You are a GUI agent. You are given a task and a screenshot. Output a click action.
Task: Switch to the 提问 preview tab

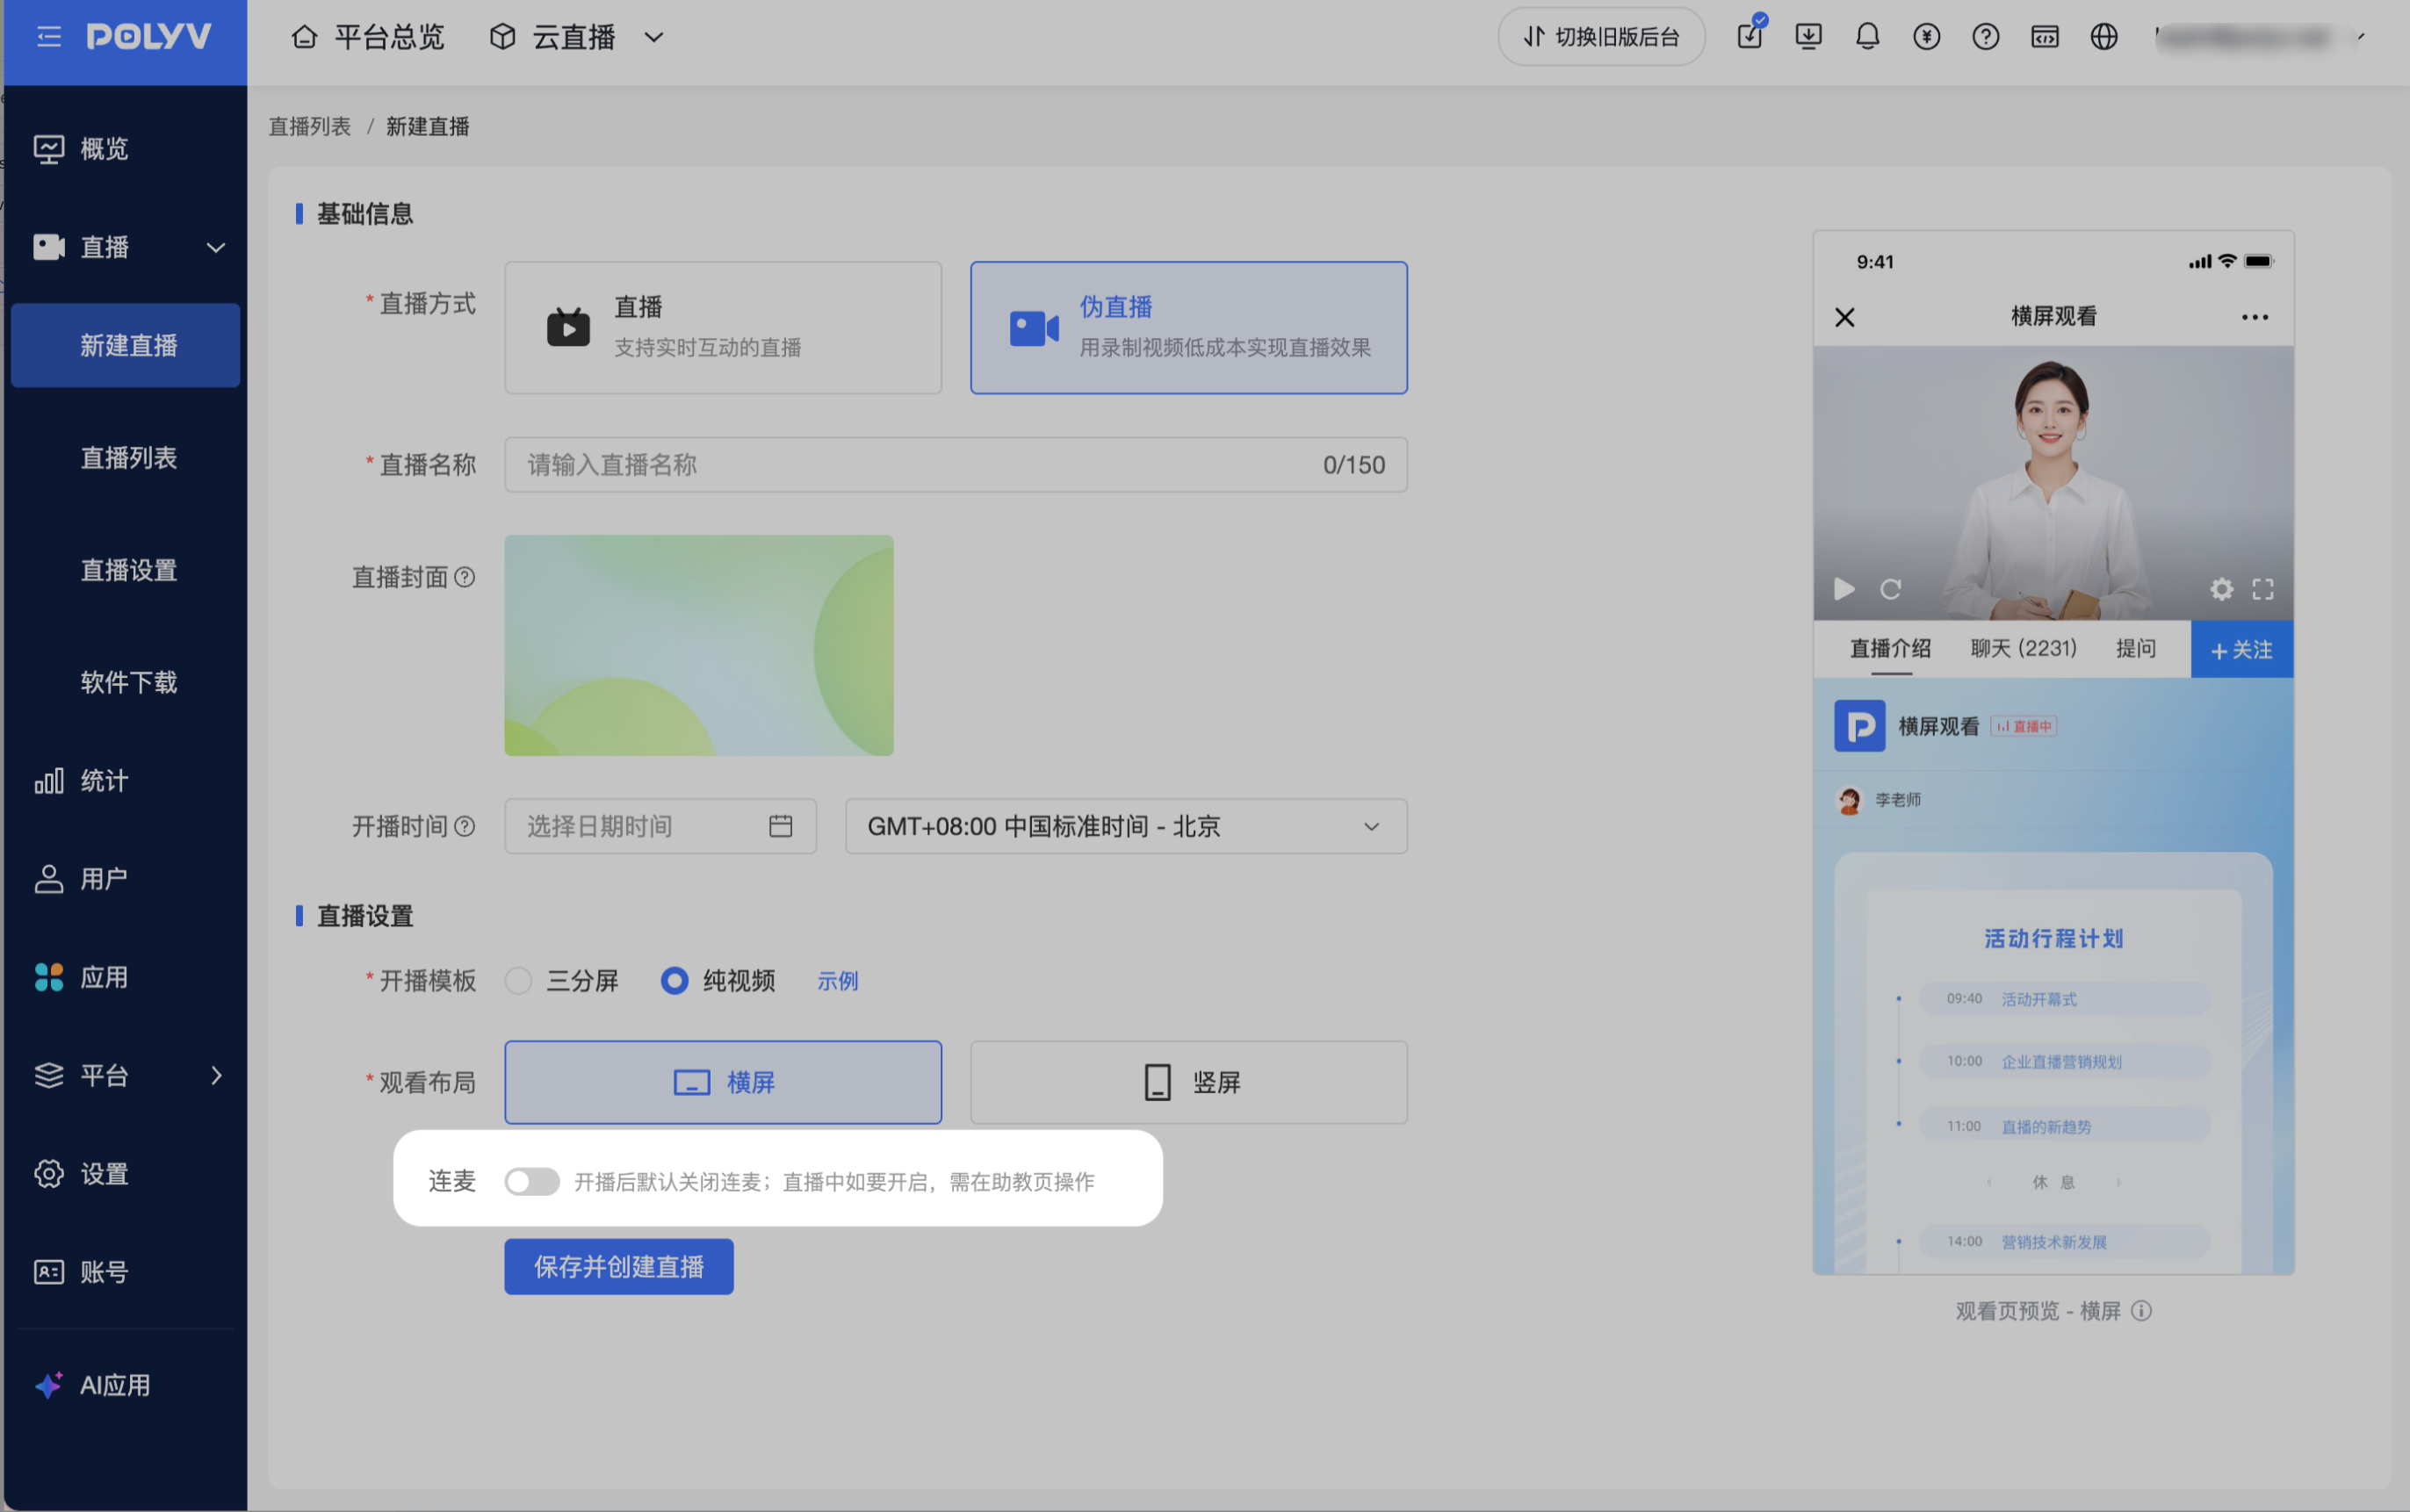pos(2136,649)
